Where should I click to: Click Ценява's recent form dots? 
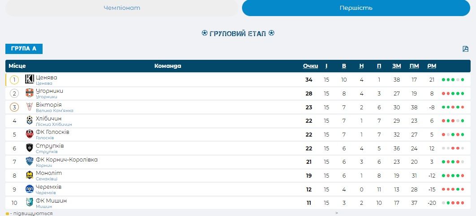(x=453, y=80)
